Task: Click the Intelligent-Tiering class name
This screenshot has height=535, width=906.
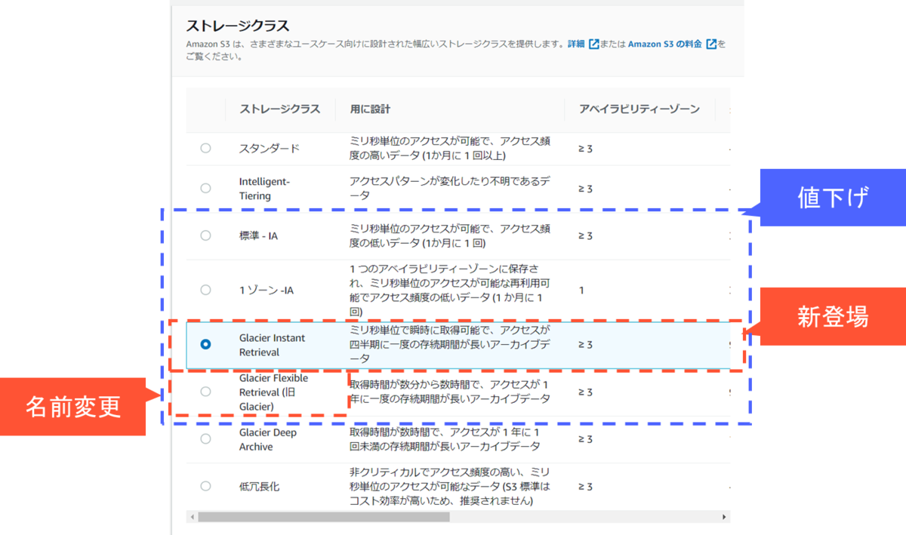Action: 264,189
